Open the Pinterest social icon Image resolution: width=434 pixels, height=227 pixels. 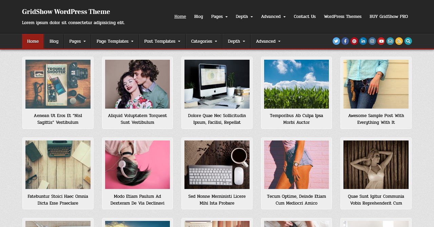tap(354, 41)
